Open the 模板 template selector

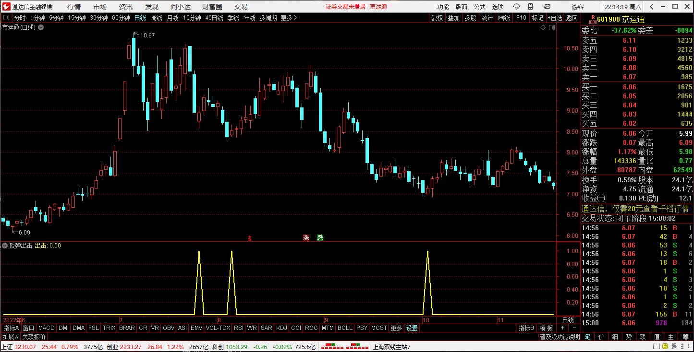547,328
